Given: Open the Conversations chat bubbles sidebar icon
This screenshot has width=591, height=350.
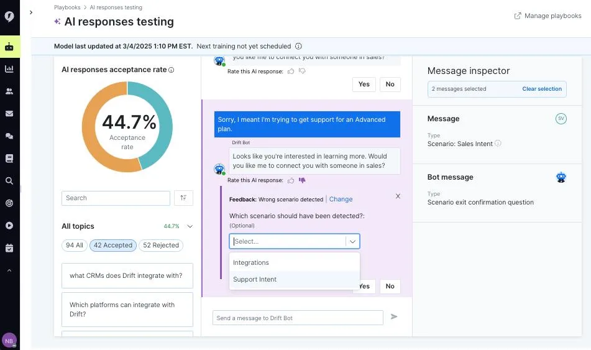Looking at the screenshot, I should [x=9, y=136].
